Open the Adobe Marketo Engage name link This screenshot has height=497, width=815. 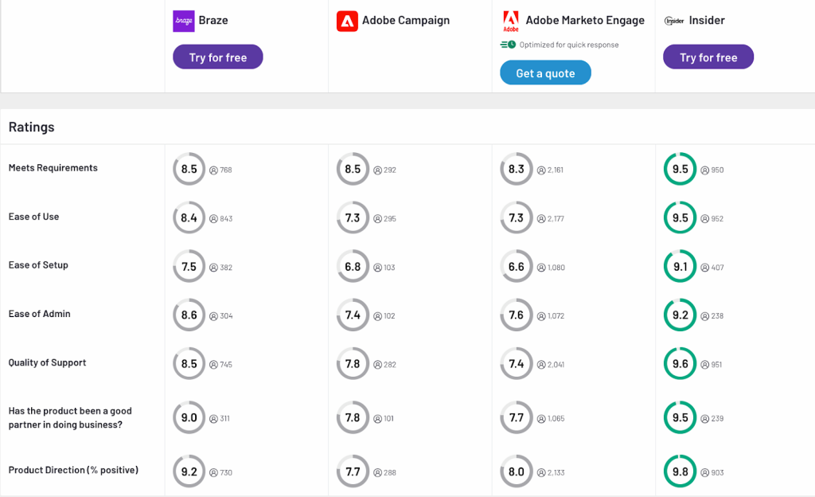[585, 21]
